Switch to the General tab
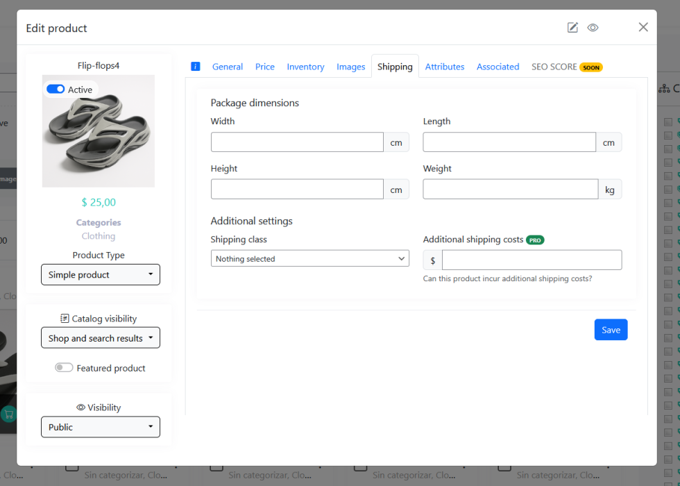The width and height of the screenshot is (680, 486). pyautogui.click(x=228, y=67)
